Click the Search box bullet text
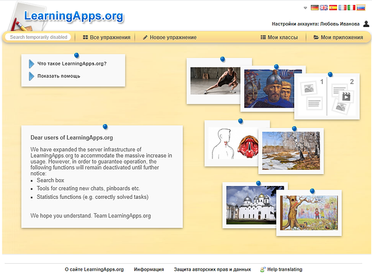The height and width of the screenshot is (273, 372). [x=50, y=180]
